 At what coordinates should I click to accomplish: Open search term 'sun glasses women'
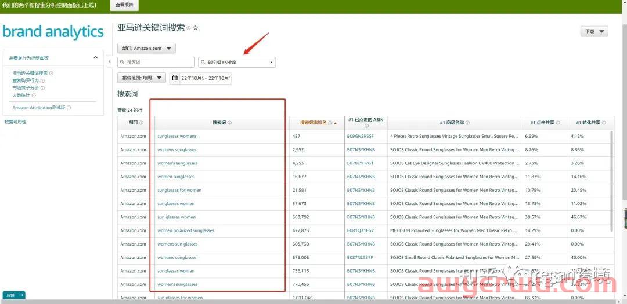click(x=176, y=217)
